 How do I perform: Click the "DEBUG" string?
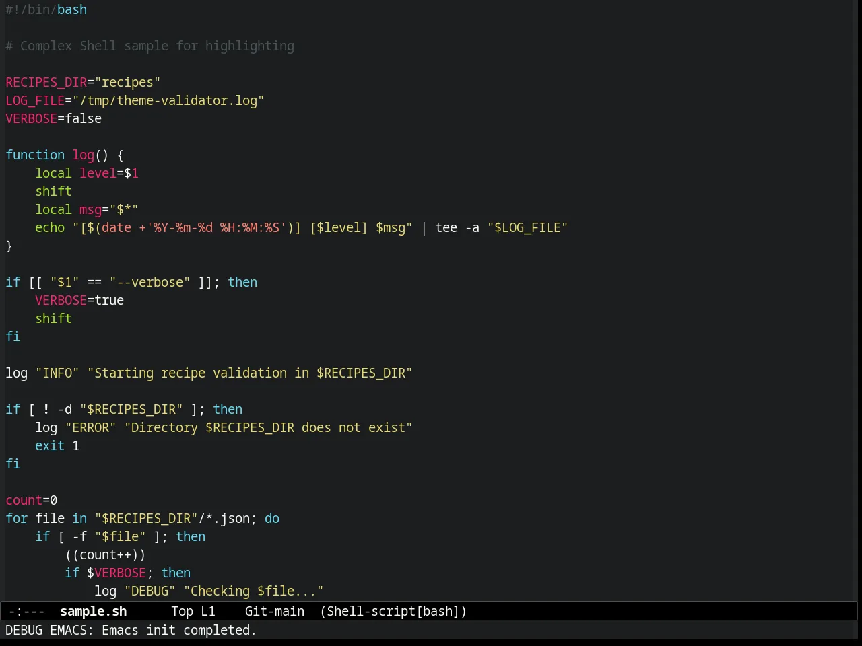150,591
